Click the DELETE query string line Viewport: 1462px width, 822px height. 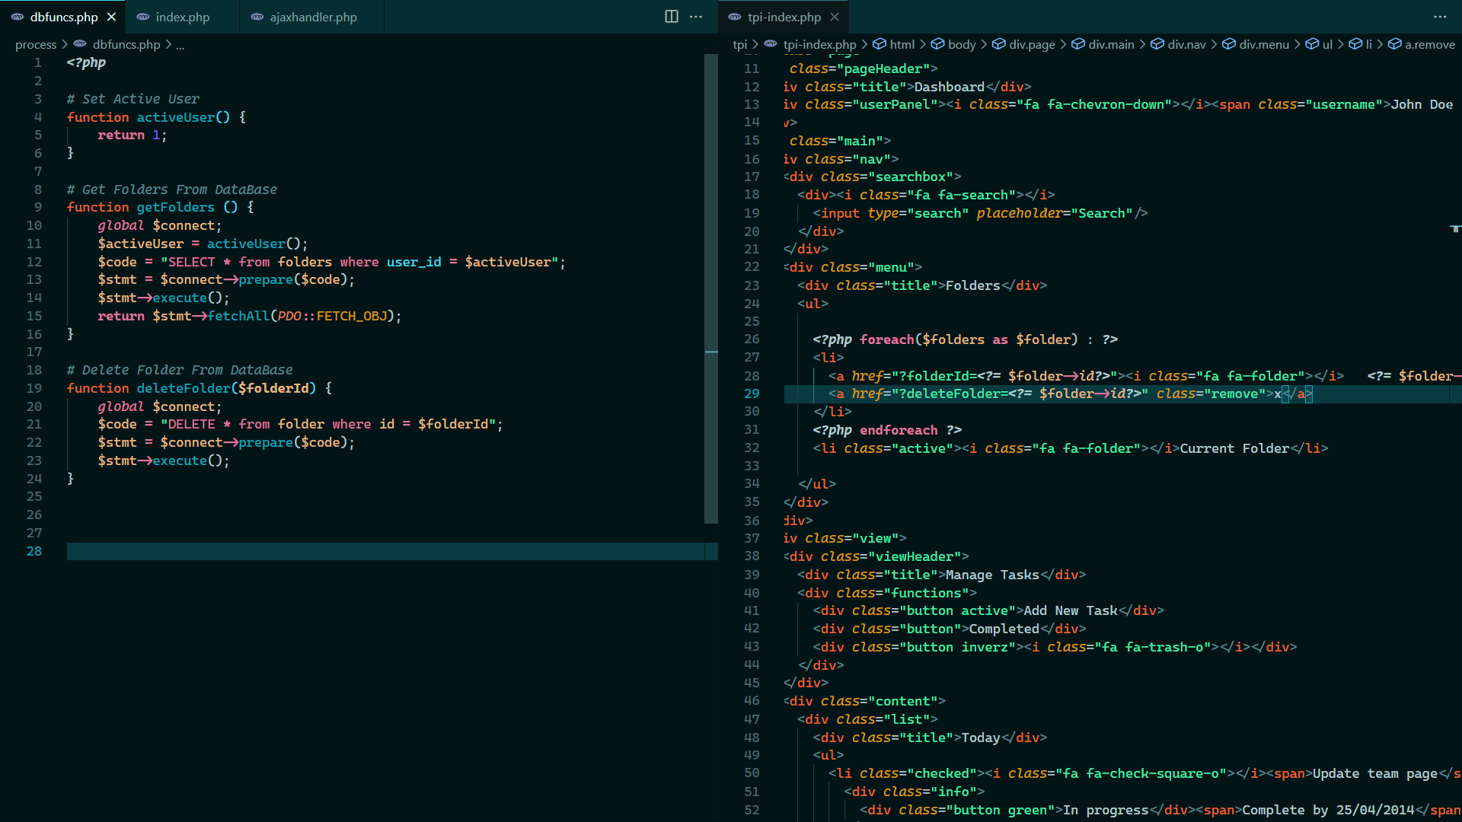tap(300, 424)
